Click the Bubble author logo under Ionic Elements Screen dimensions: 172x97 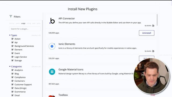153,51
